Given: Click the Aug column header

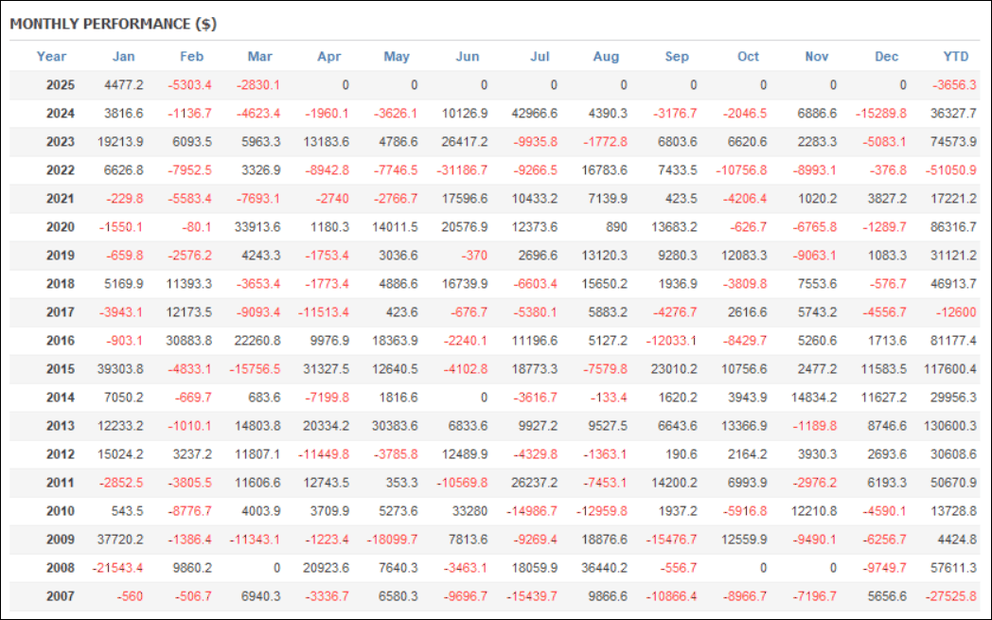Looking at the screenshot, I should pyautogui.click(x=606, y=56).
